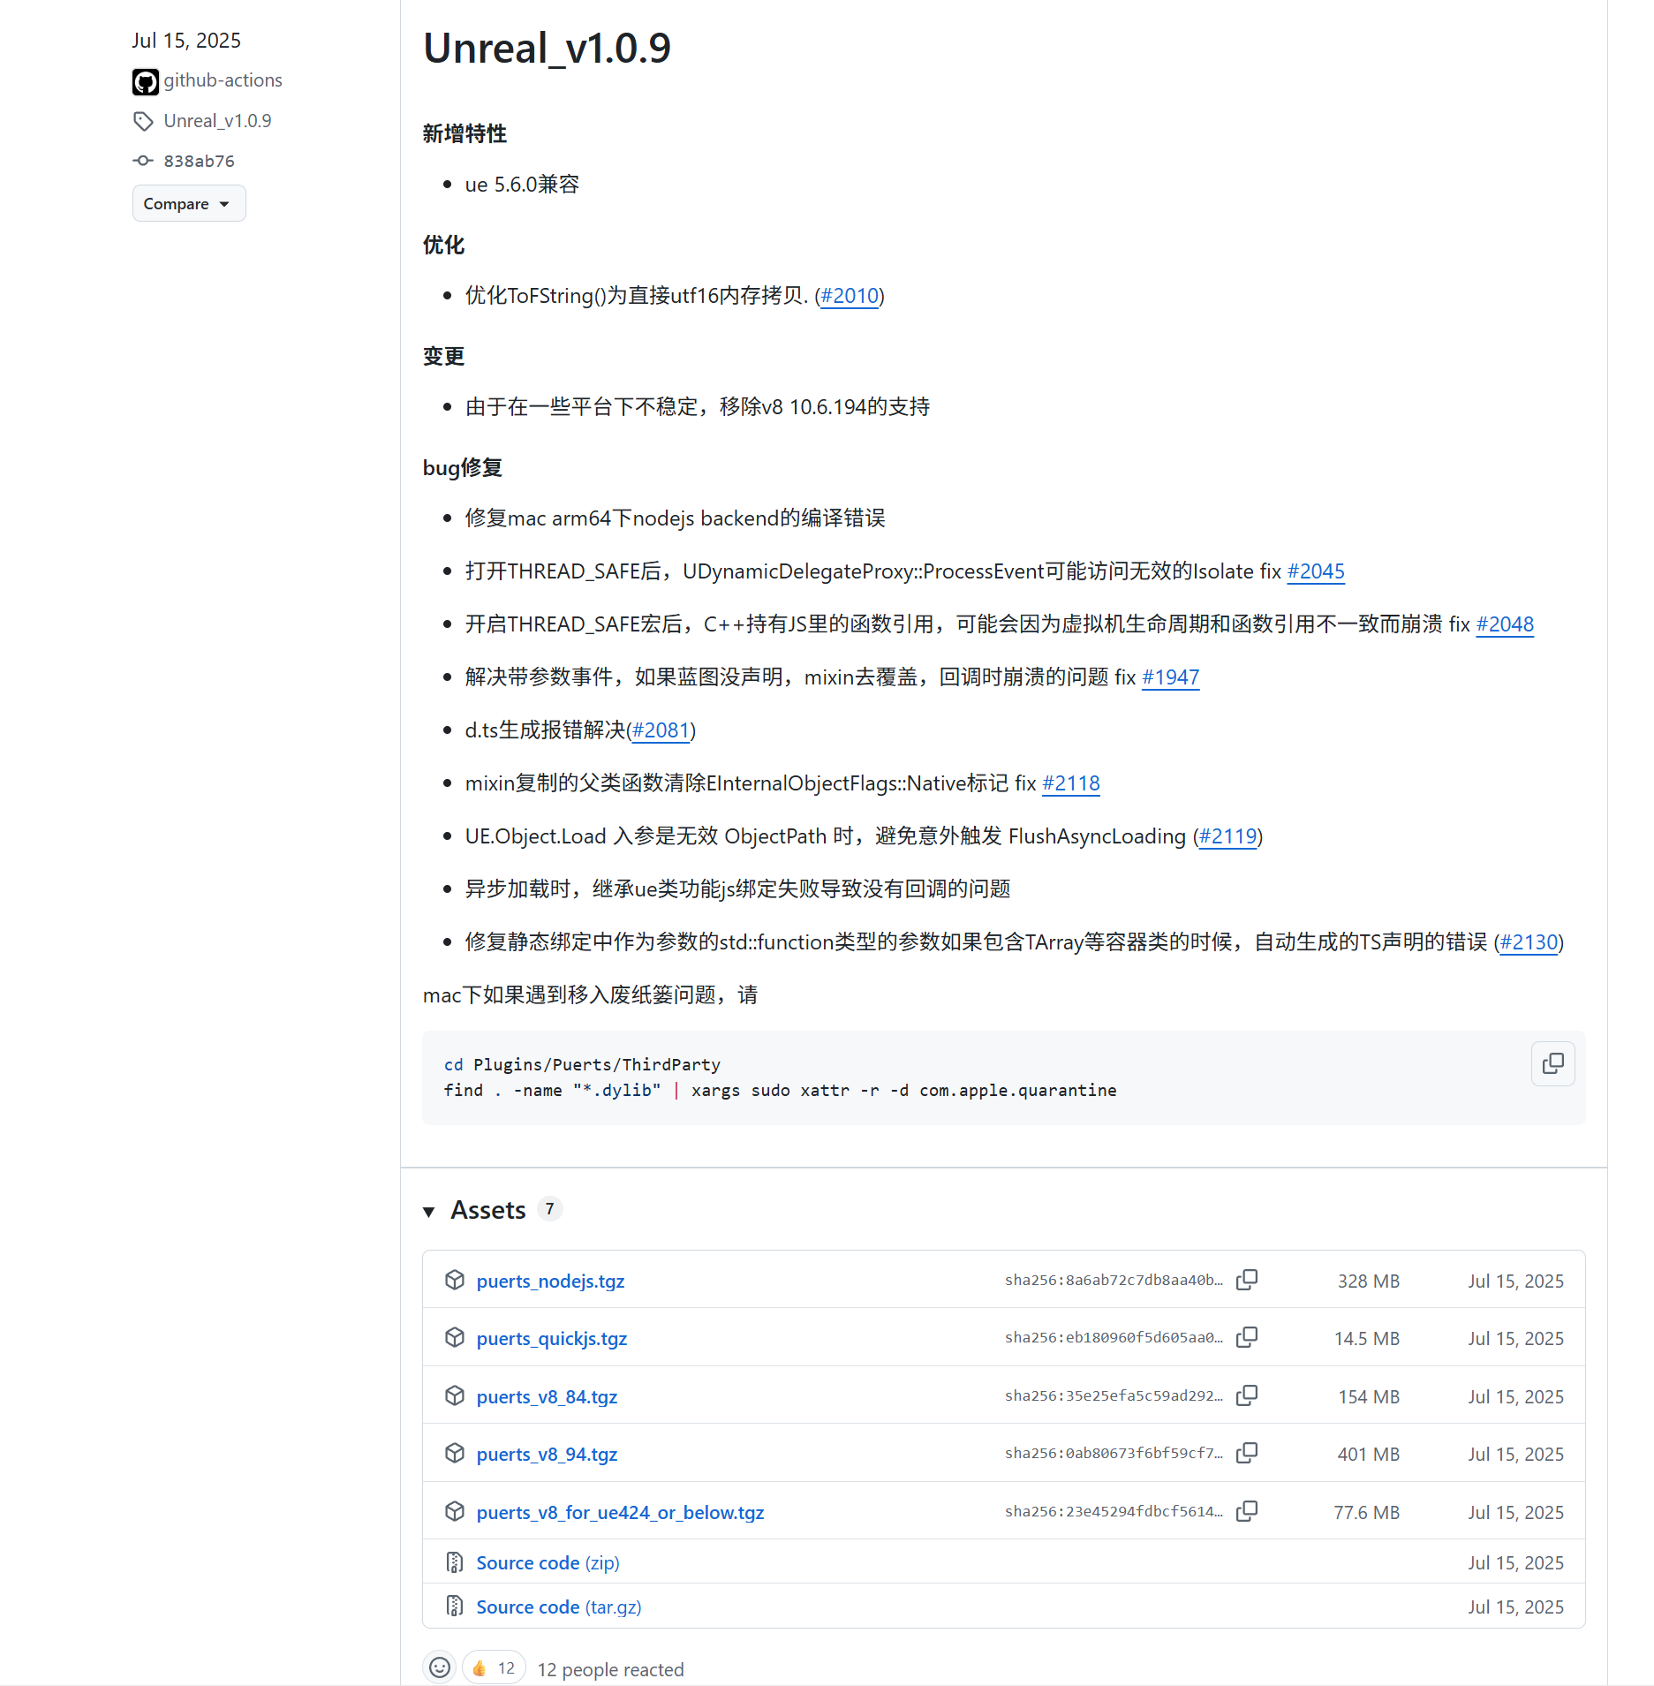This screenshot has width=1654, height=1686.
Task: Open the Compare dropdown
Action: 188,204
